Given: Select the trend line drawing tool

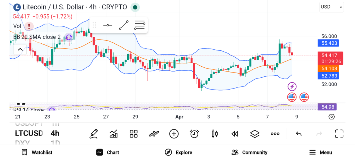Looking at the screenshot, I should pyautogui.click(x=124, y=25).
